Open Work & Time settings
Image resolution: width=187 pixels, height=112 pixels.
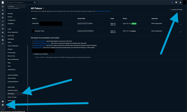[11, 56]
